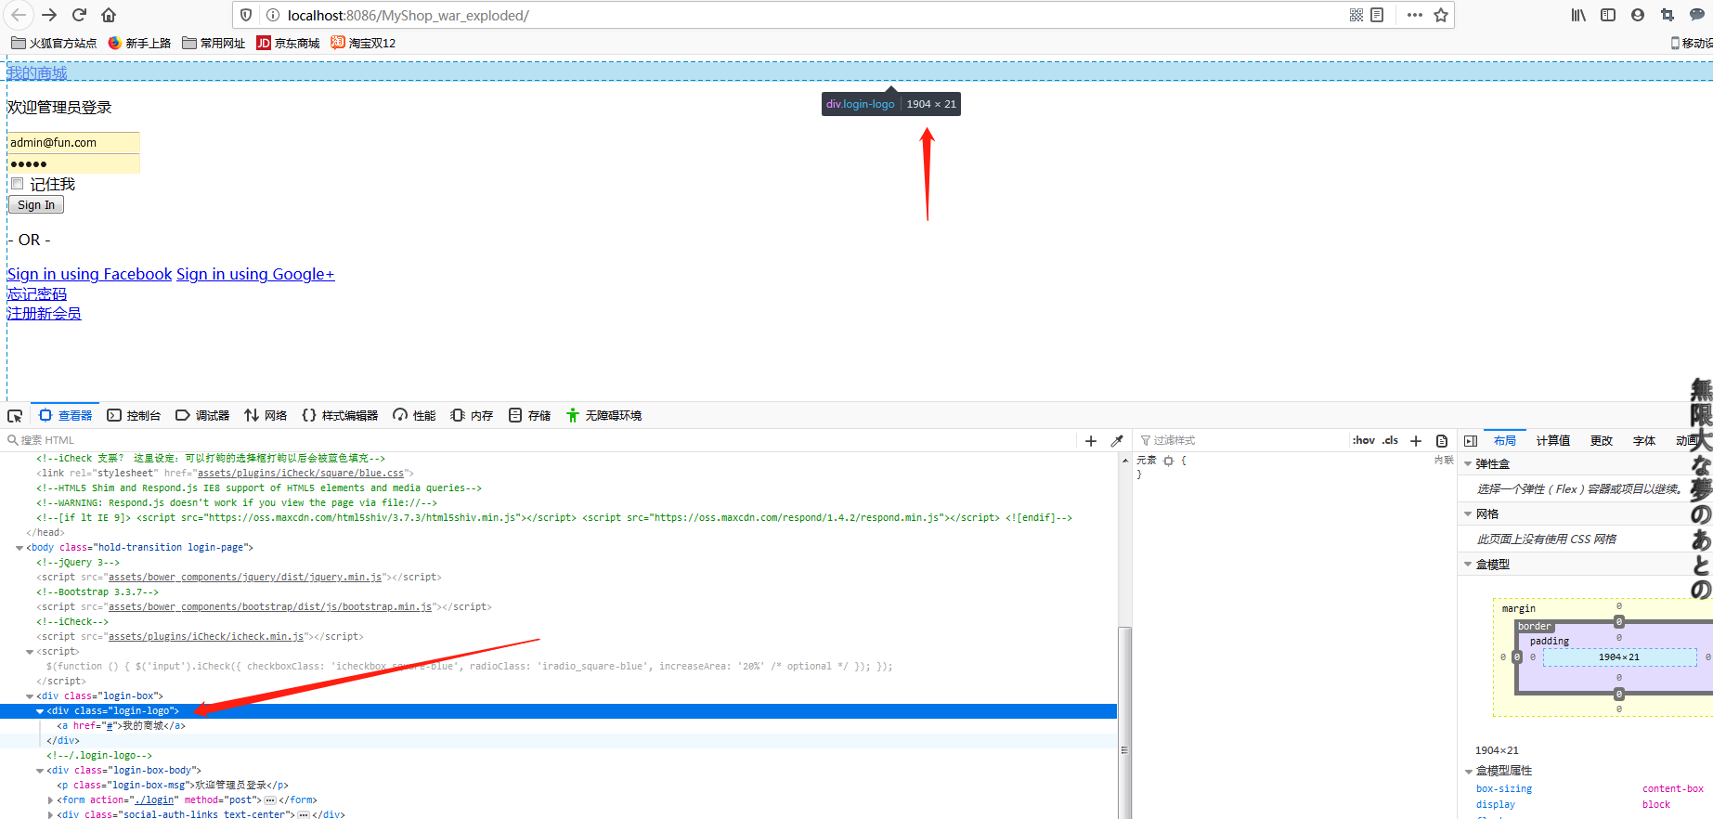
Task: Bookmark this page with the star
Action: click(1441, 15)
